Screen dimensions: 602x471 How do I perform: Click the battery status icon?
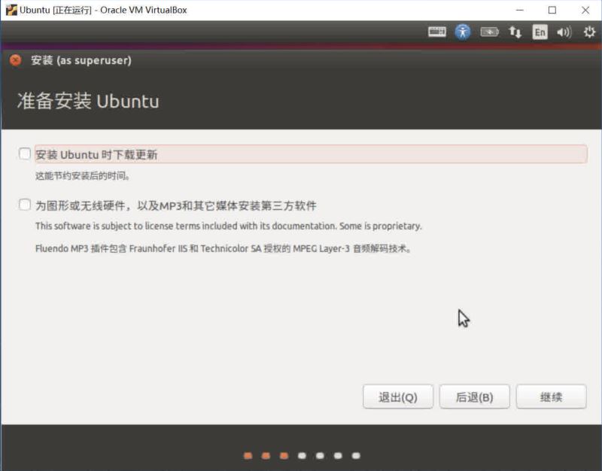pyautogui.click(x=489, y=32)
